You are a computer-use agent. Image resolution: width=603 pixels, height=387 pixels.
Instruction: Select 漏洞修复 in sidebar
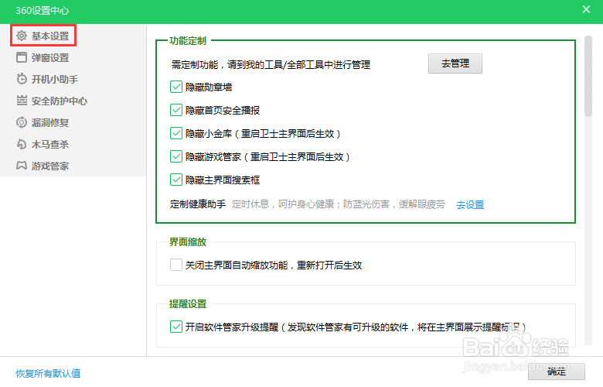[50, 123]
